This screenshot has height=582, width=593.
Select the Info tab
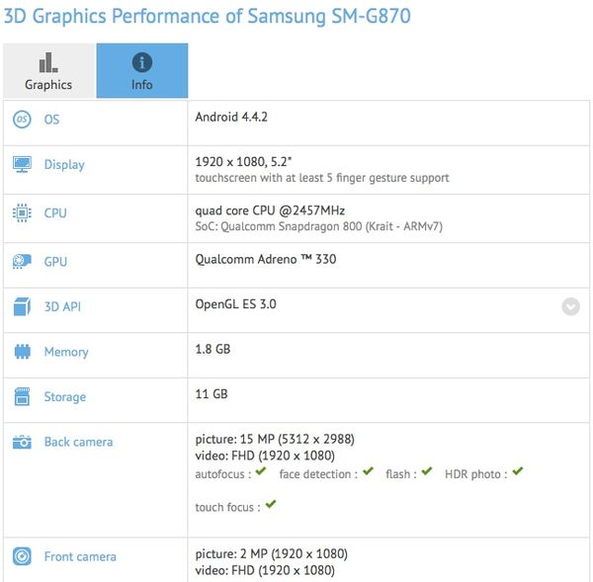point(142,71)
